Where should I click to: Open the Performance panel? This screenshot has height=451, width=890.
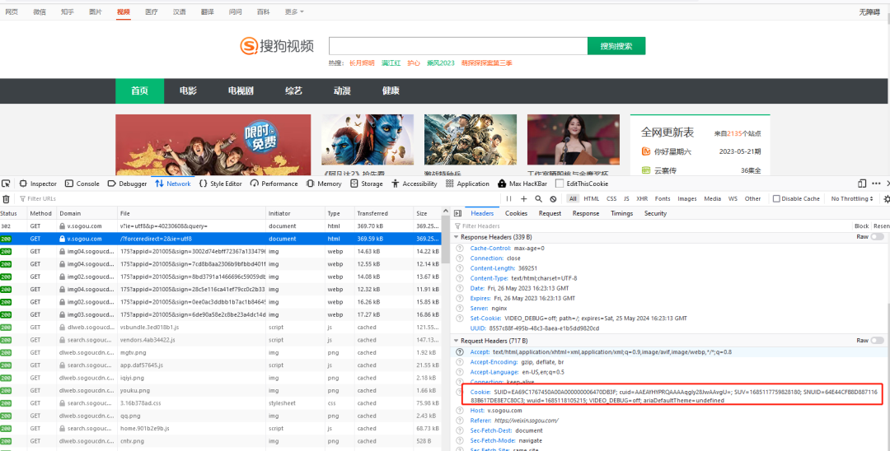(274, 184)
